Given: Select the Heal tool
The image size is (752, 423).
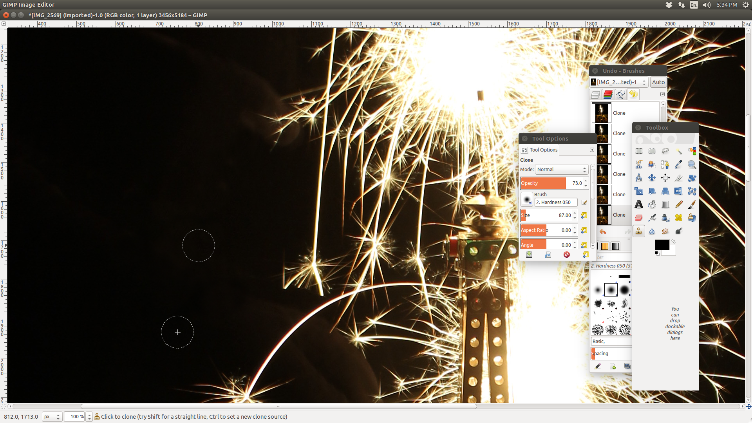Looking at the screenshot, I should [679, 218].
